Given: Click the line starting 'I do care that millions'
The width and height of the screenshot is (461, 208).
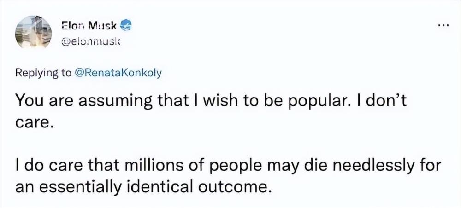Looking at the screenshot, I should pos(228,166).
